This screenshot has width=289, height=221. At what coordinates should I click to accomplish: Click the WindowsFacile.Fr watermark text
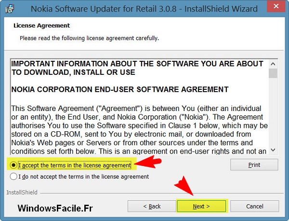pos(55,208)
